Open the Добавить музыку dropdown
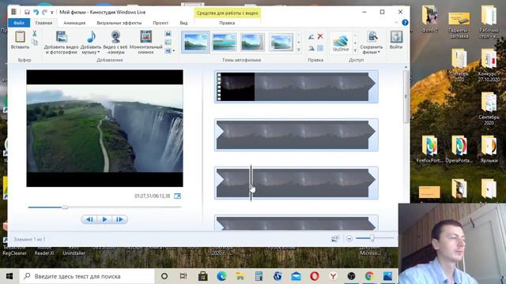Viewport: 506px width, 284px height. 91,43
